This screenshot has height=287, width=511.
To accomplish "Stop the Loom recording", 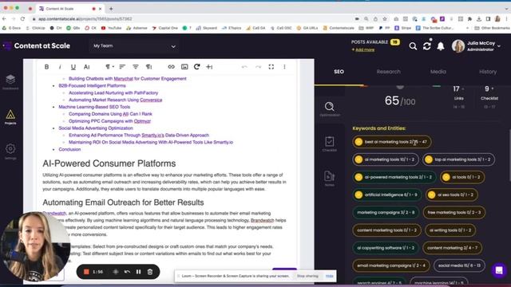I will [x=86, y=272].
